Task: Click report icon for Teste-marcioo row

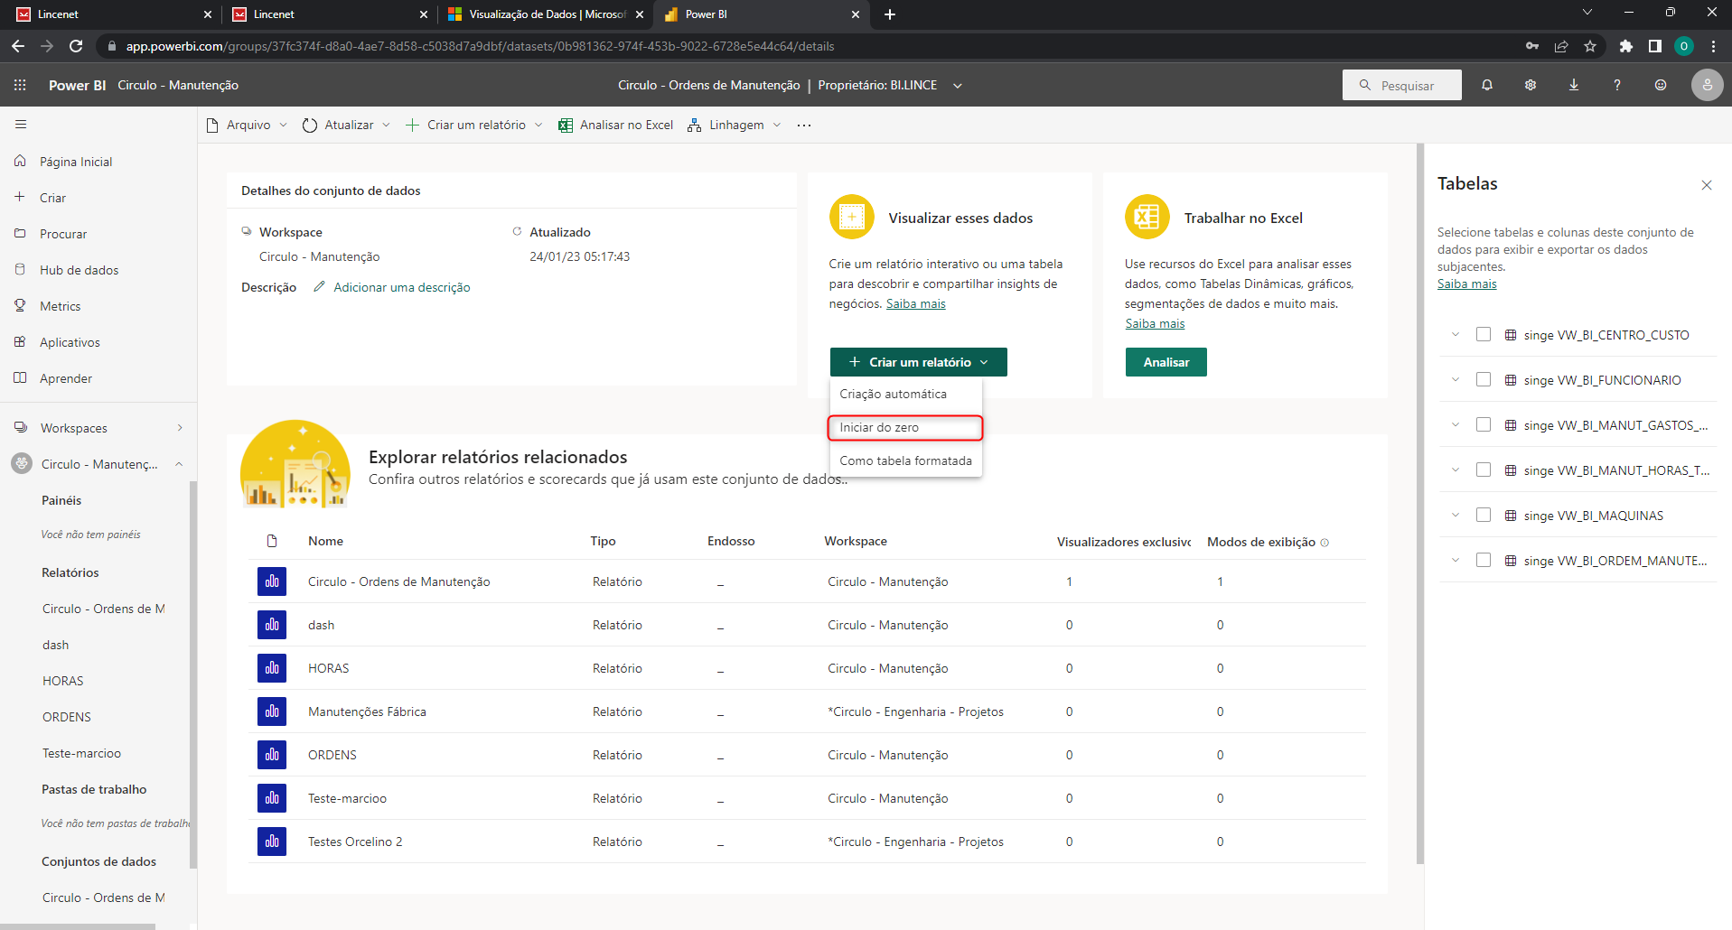Action: point(272,798)
